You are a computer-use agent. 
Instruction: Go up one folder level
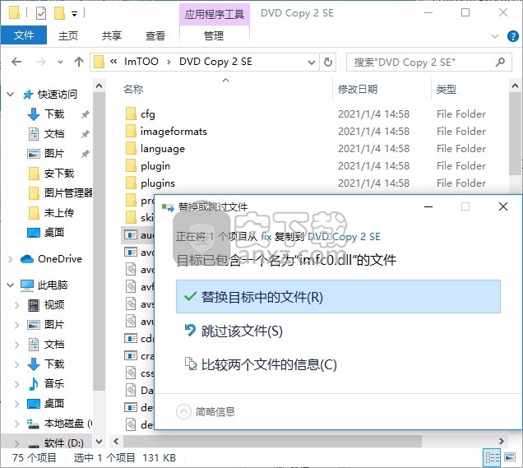coord(79,62)
